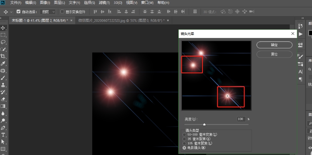This screenshot has height=155, width=312.
Task: Pick the Lasso tool
Action: [x=3, y=42]
